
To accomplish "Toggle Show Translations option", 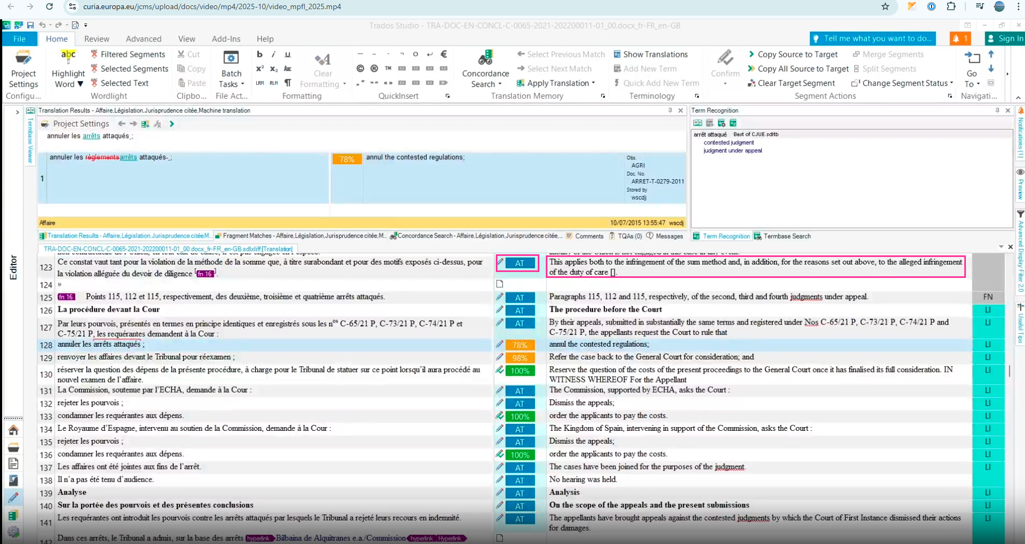I will [x=650, y=54].
